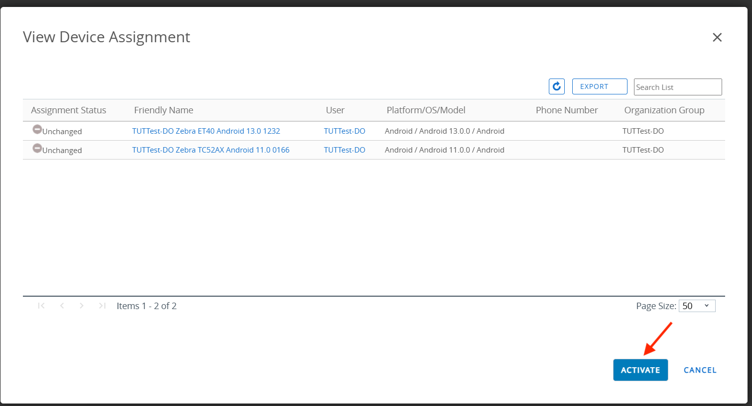
Task: Click Unchanged status icon for ET40 device
Action: pos(37,129)
